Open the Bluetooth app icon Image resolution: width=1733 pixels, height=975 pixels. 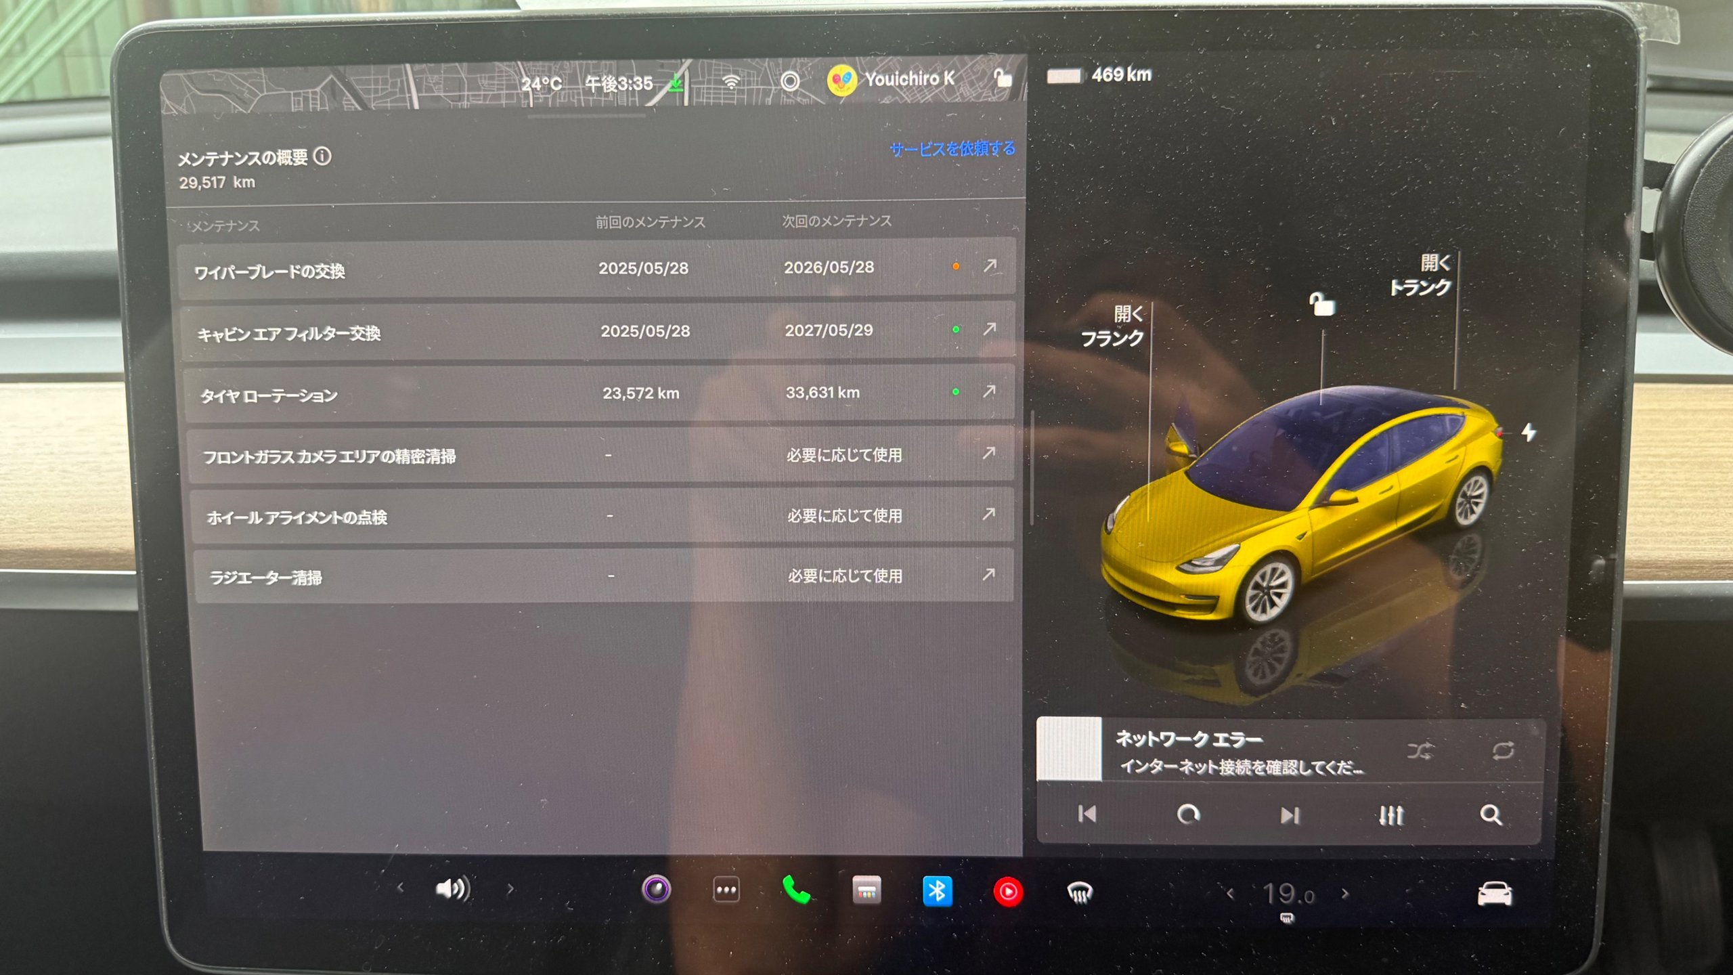[937, 891]
